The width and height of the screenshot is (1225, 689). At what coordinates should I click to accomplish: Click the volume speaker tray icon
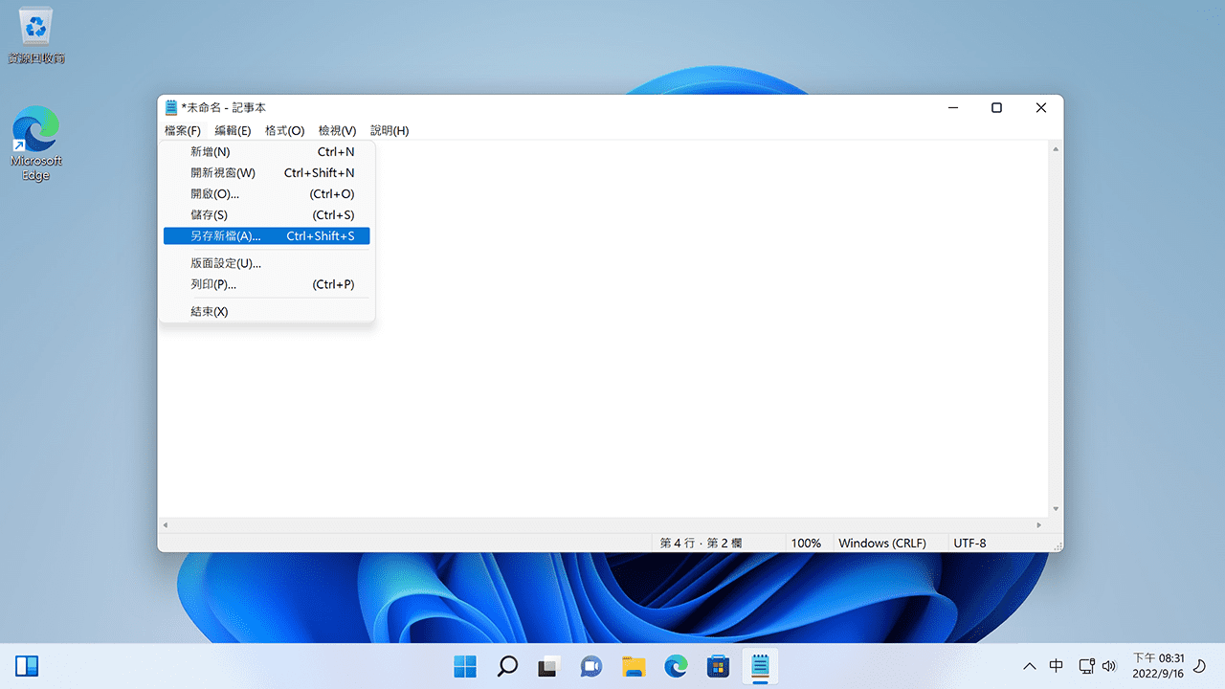click(x=1109, y=666)
